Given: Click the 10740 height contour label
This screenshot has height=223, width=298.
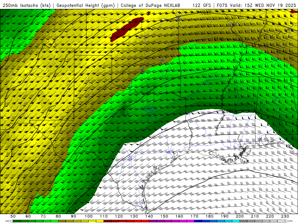Looking at the screenshot, I should pyautogui.click(x=217, y=39).
